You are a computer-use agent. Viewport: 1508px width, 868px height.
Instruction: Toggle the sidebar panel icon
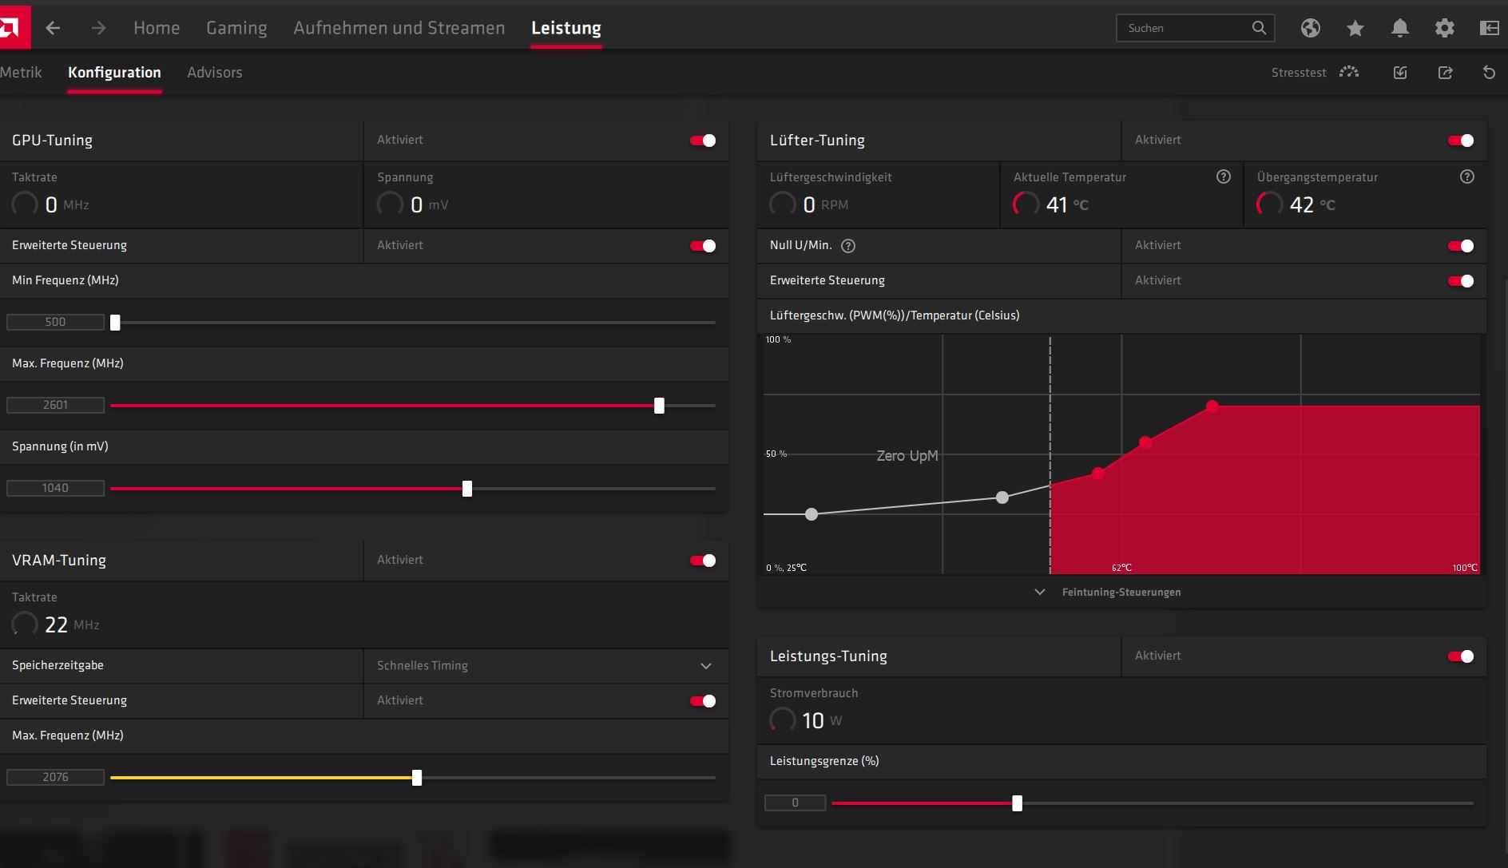[1489, 28]
